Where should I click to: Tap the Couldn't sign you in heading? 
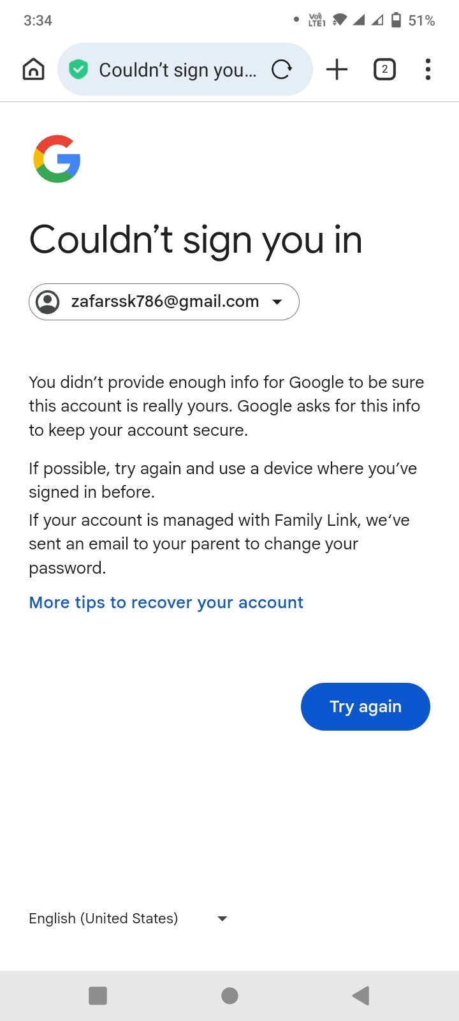(x=196, y=241)
